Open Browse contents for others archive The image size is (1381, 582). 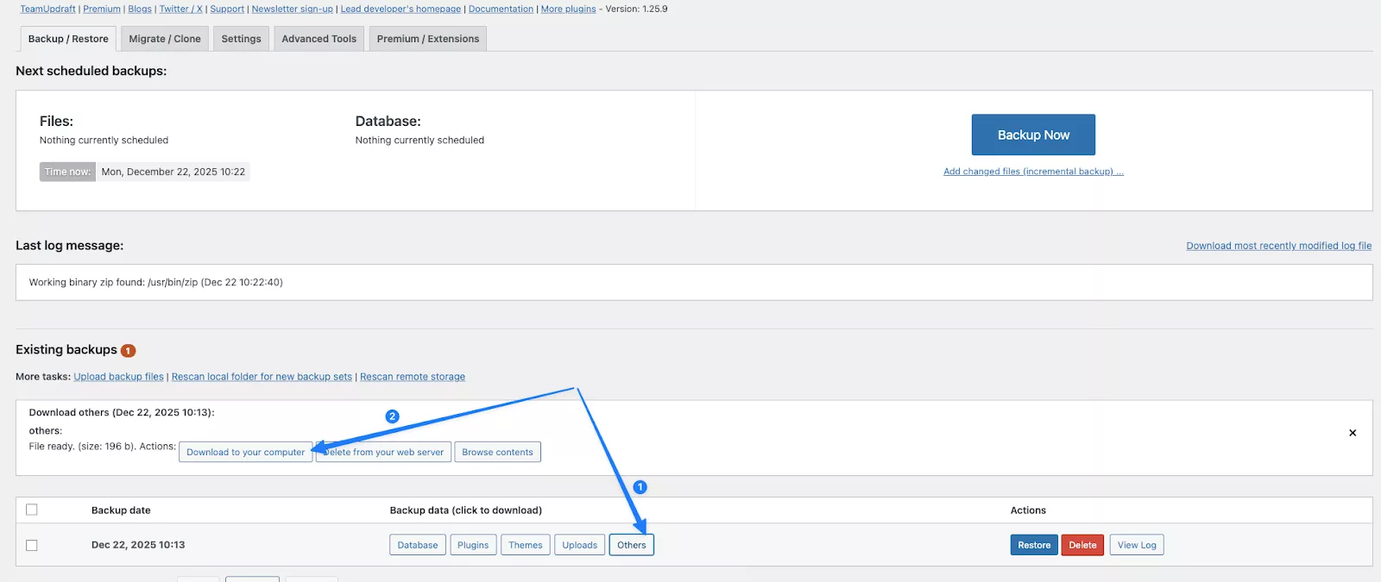(x=497, y=452)
